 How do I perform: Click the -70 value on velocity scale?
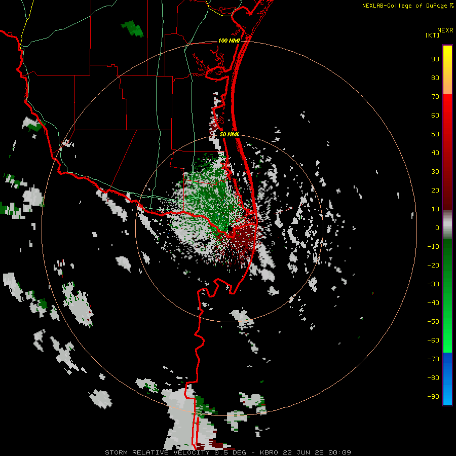pyautogui.click(x=433, y=359)
